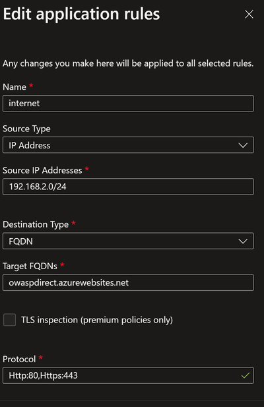Click the Edit application rules heading
Screen dimensions: 264x407
point(81,14)
